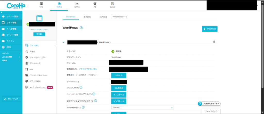Screen dimensions: 264x114
Task: Click help icon beside 自動キャッシュクリアプラグイン
Action: coord(96,101)
